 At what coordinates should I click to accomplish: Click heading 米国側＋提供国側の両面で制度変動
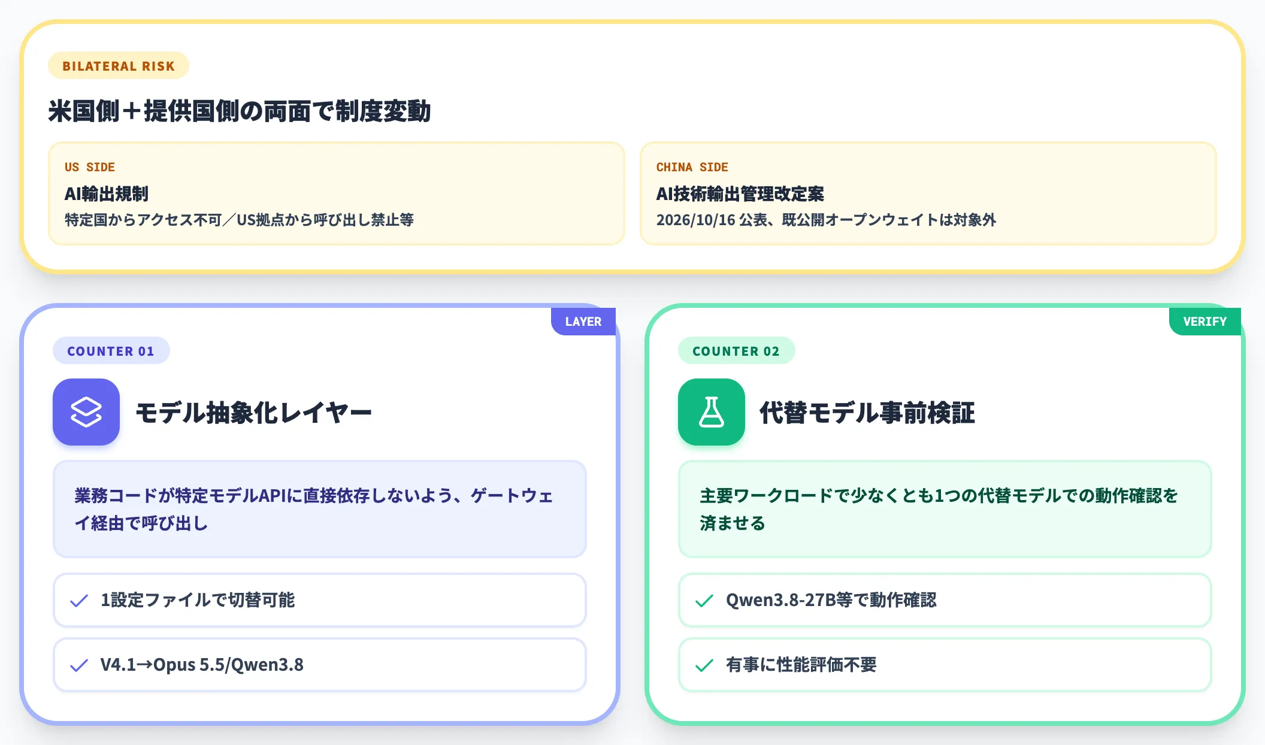pyautogui.click(x=240, y=111)
